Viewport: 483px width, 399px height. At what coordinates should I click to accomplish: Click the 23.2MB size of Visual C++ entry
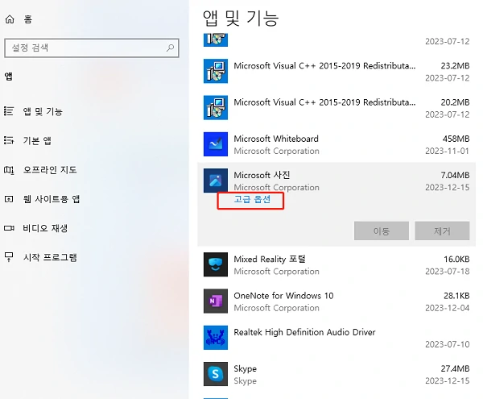pyautogui.click(x=455, y=65)
